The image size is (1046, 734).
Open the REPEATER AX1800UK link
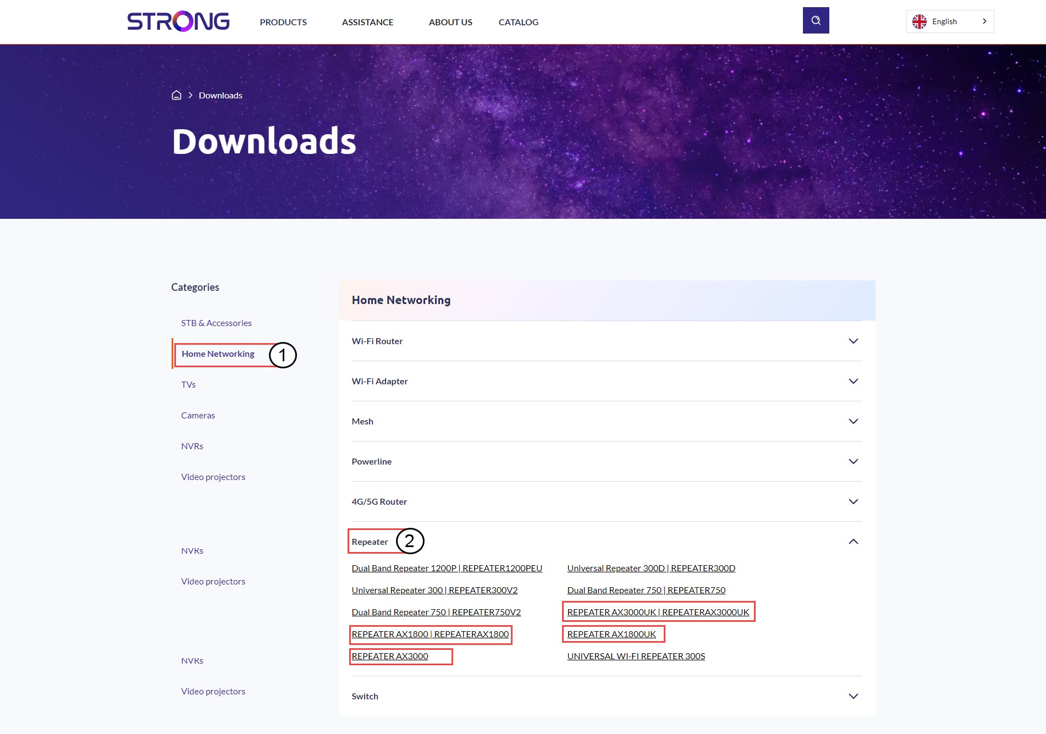tap(612, 634)
